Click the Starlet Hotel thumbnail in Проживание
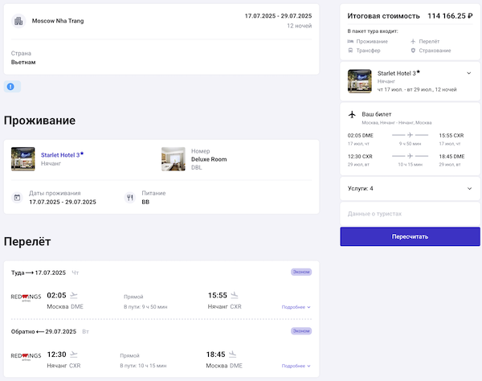This screenshot has width=482, height=381. coord(23,158)
